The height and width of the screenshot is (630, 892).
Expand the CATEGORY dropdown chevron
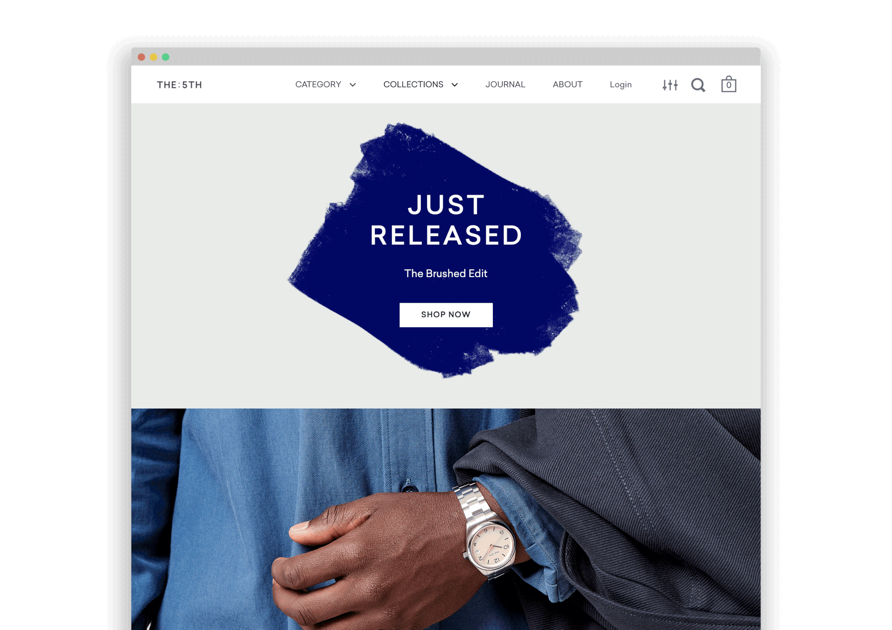pos(353,85)
